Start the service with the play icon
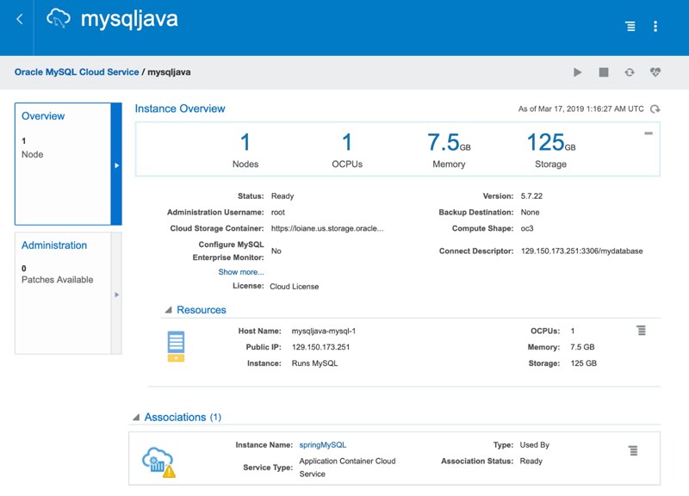689x496 pixels. 577,72
